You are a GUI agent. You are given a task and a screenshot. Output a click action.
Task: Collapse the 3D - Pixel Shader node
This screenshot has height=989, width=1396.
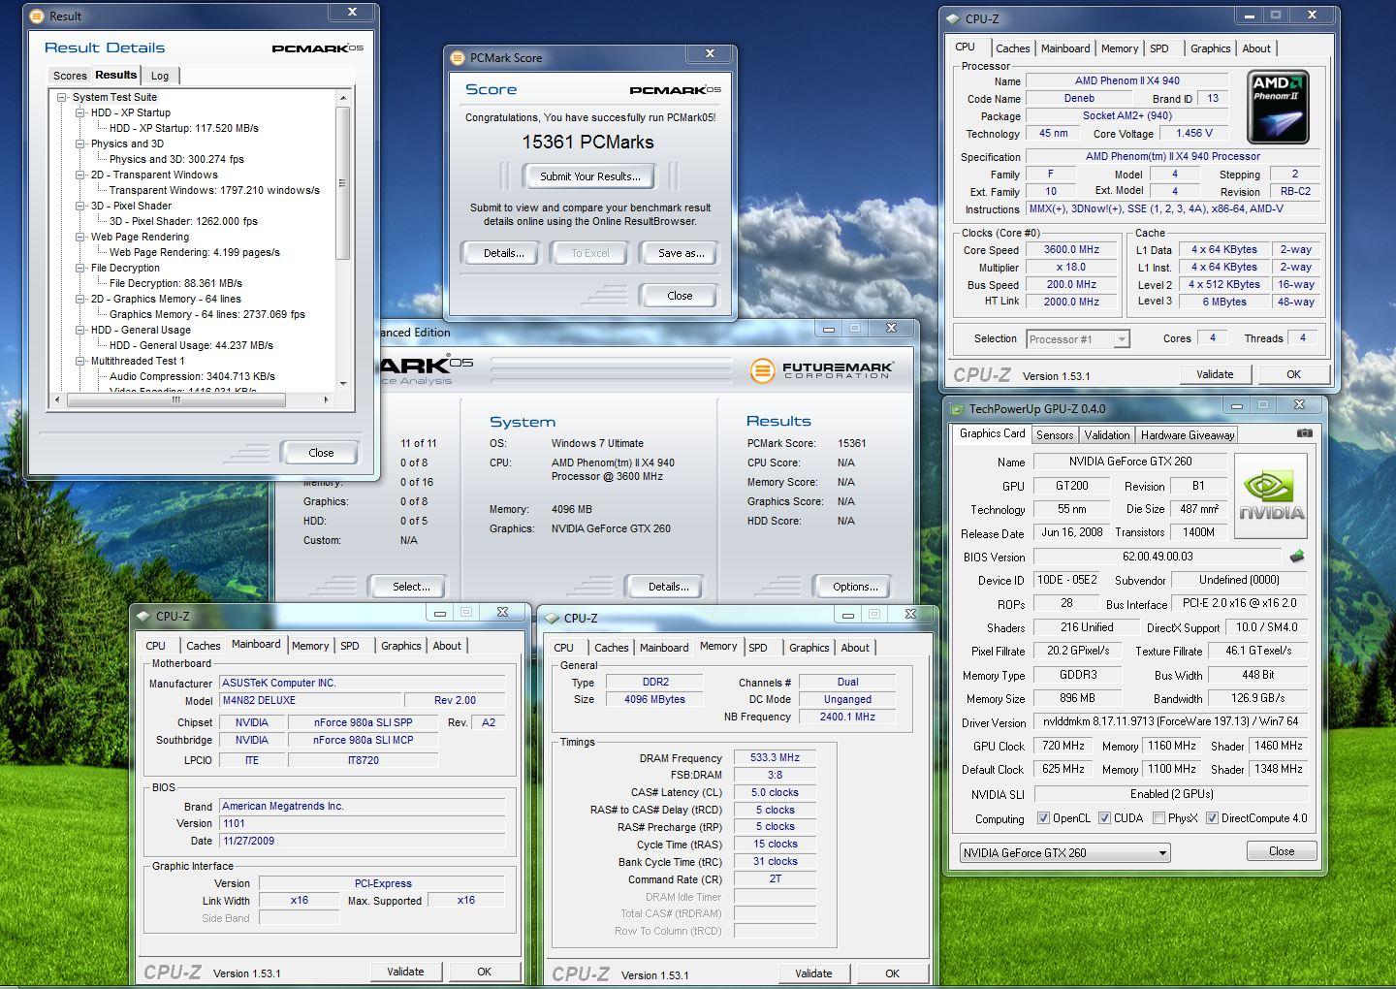point(80,206)
